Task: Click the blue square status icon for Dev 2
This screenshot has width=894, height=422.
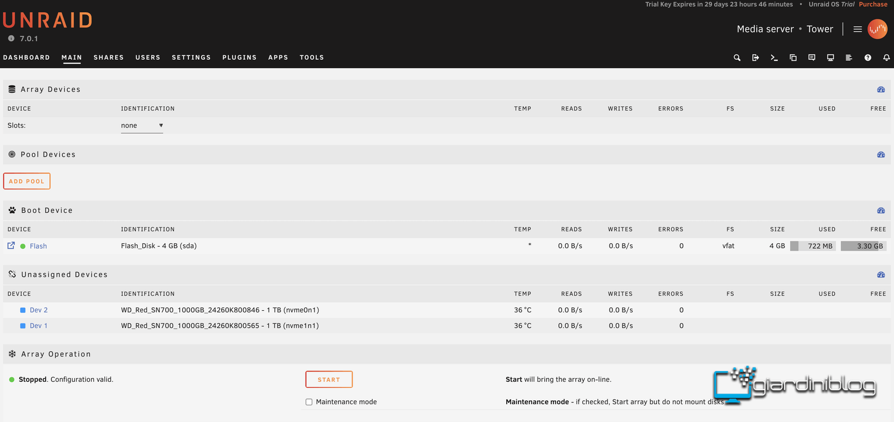Action: [x=23, y=310]
